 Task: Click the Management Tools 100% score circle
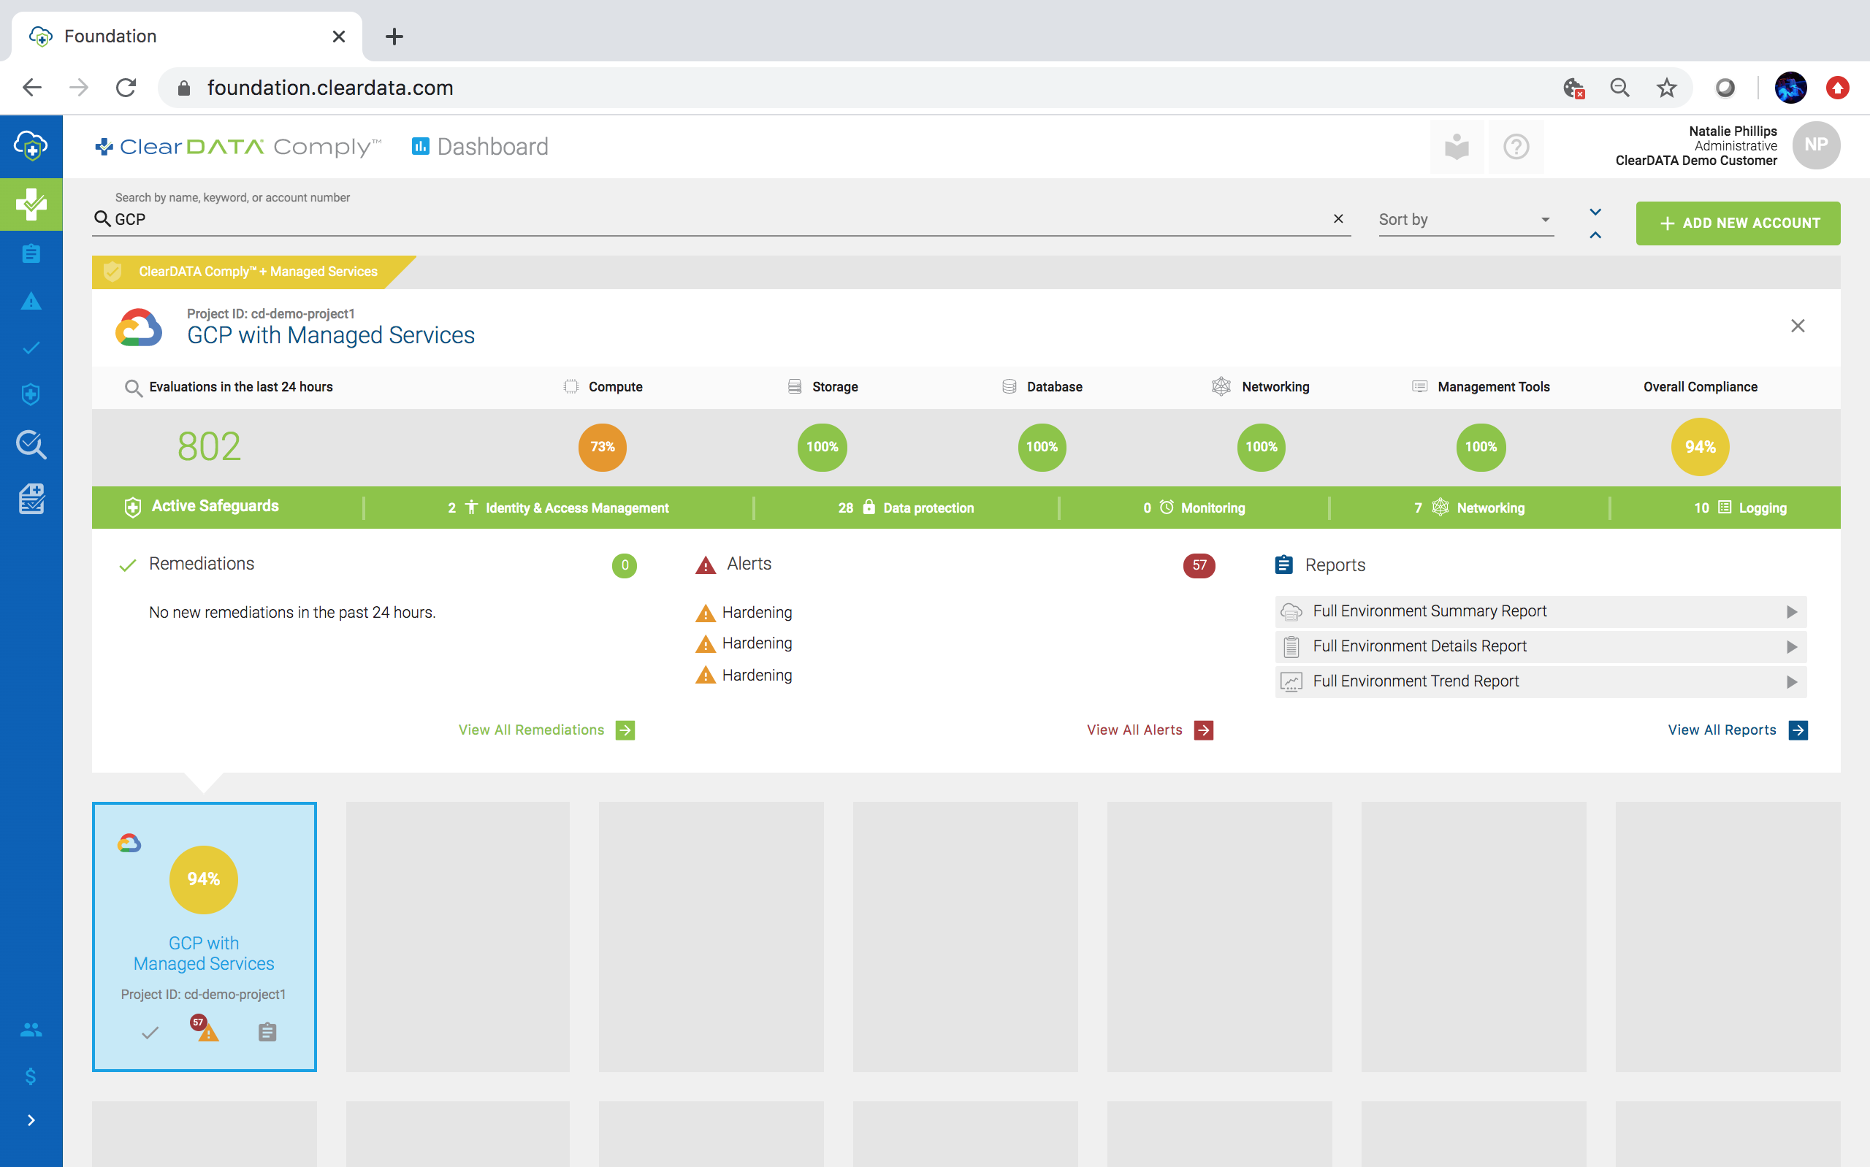[1480, 447]
